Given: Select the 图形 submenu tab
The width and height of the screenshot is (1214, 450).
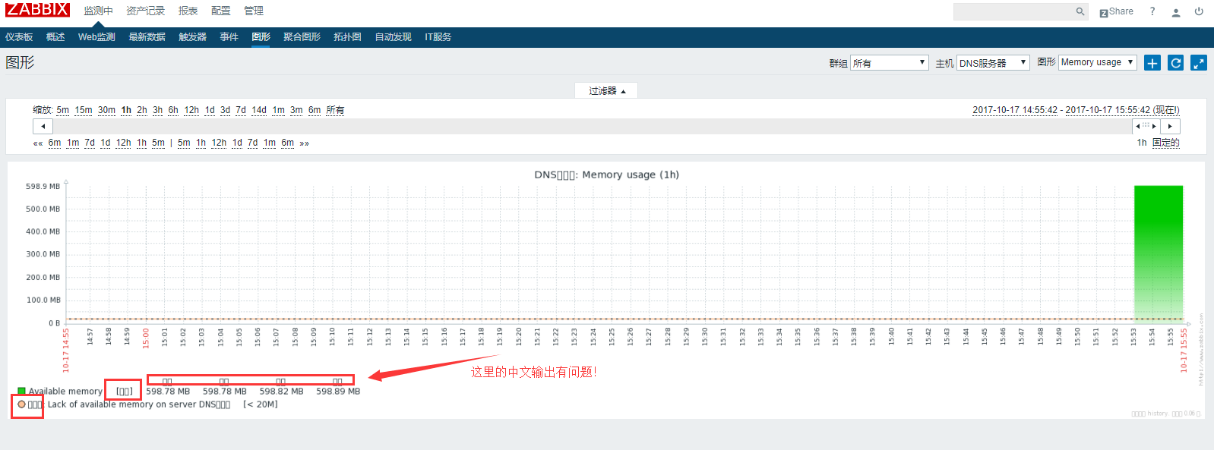Looking at the screenshot, I should (x=261, y=37).
